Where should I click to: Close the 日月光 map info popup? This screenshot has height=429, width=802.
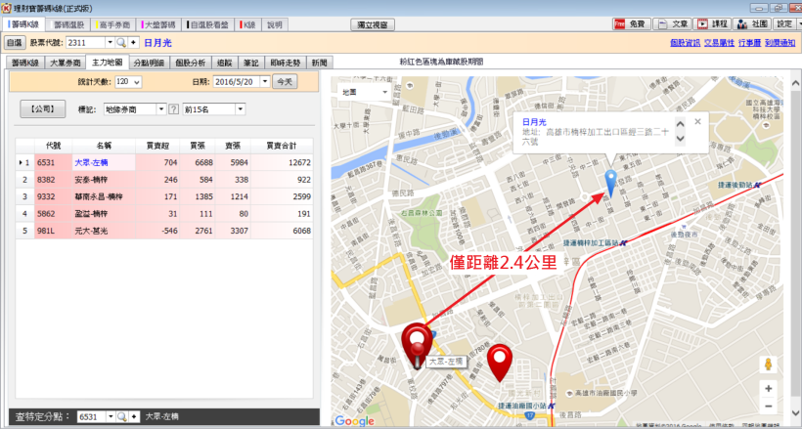click(697, 121)
